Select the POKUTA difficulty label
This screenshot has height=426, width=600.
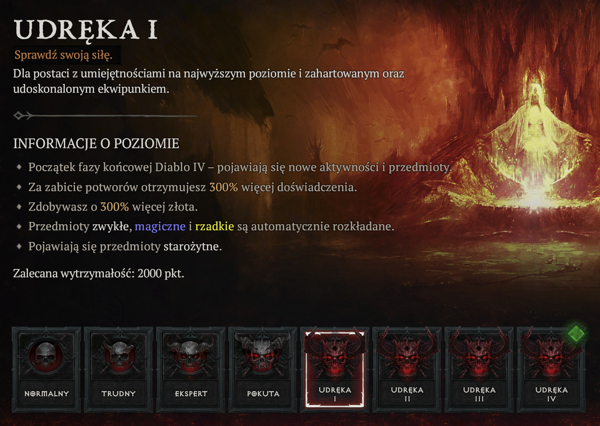pyautogui.click(x=263, y=394)
